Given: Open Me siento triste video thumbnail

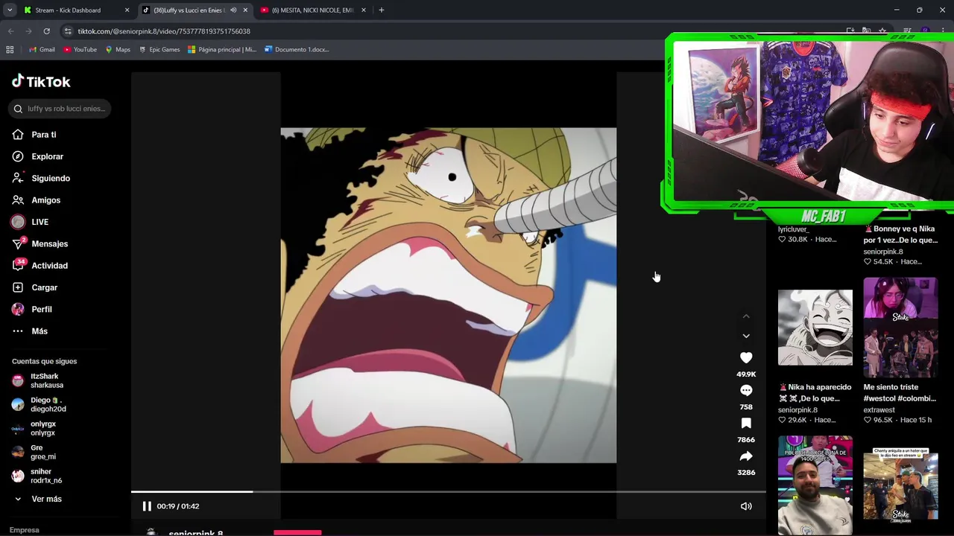Looking at the screenshot, I should pos(900,328).
